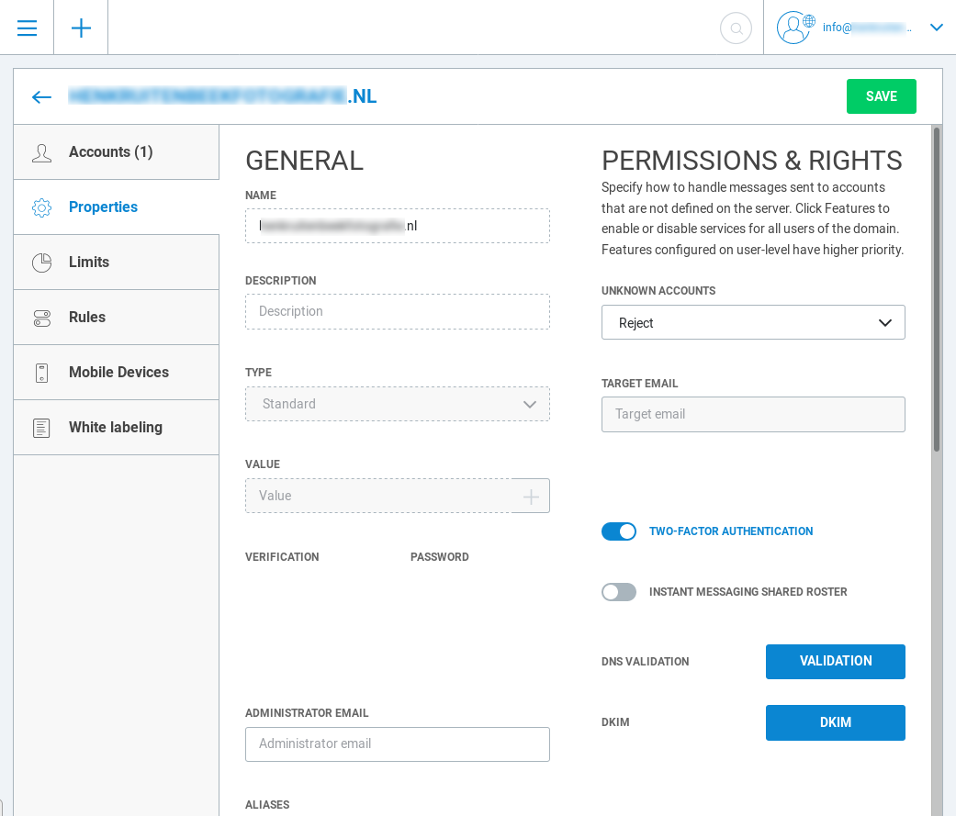
Task: Focus the Administrator email input field
Action: click(397, 744)
